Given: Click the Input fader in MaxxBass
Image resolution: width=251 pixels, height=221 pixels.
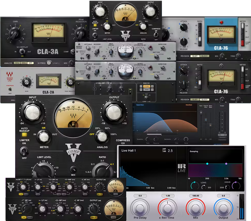Looking at the screenshot, I should pos(201,112).
